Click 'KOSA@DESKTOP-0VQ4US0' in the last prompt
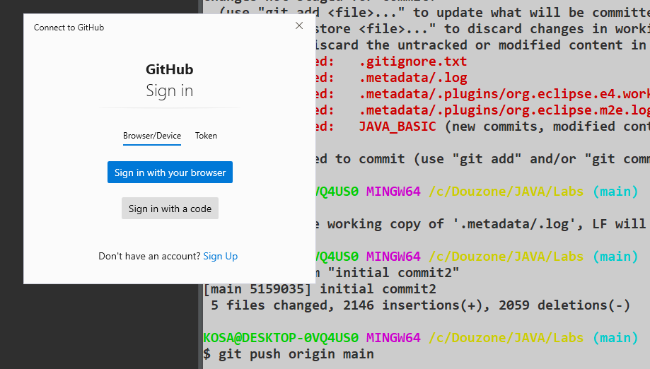Image resolution: width=650 pixels, height=369 pixels. 281,338
